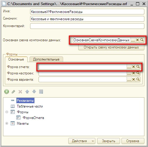Click the green add item icon
This screenshot has height=147, width=148.
pyautogui.click(x=7, y=92)
